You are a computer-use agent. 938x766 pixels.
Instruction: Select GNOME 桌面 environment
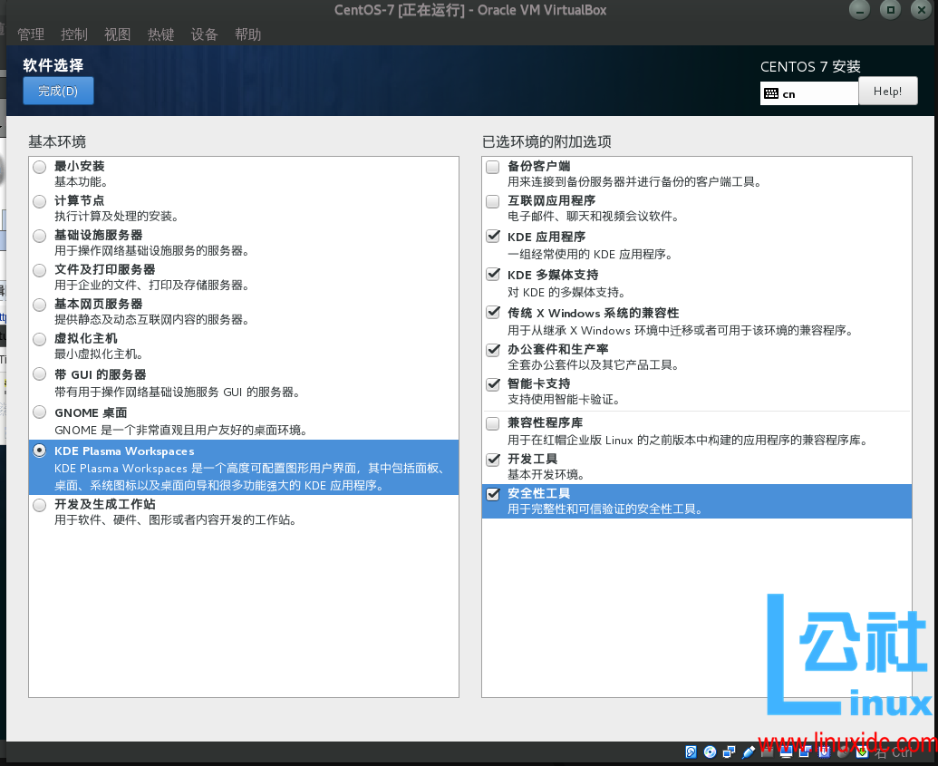[x=40, y=412]
